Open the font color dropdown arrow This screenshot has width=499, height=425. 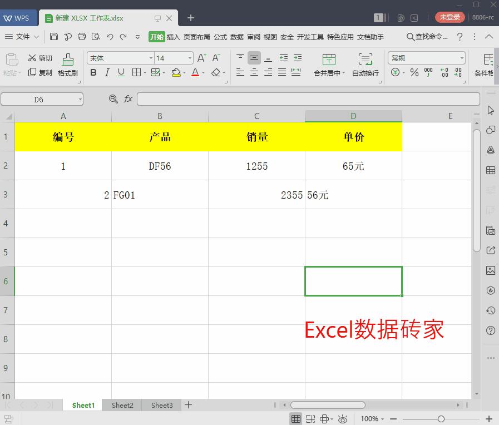[x=204, y=73]
